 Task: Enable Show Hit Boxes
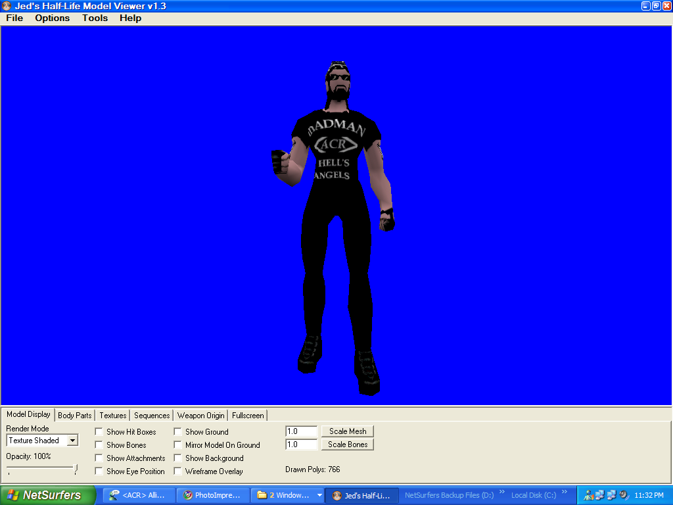(99, 431)
